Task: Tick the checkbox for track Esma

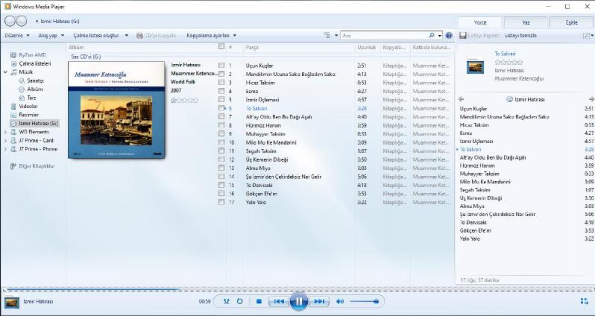Action: (221, 91)
